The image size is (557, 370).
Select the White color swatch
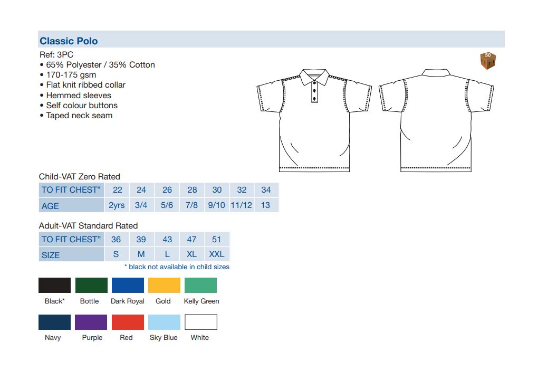200,322
